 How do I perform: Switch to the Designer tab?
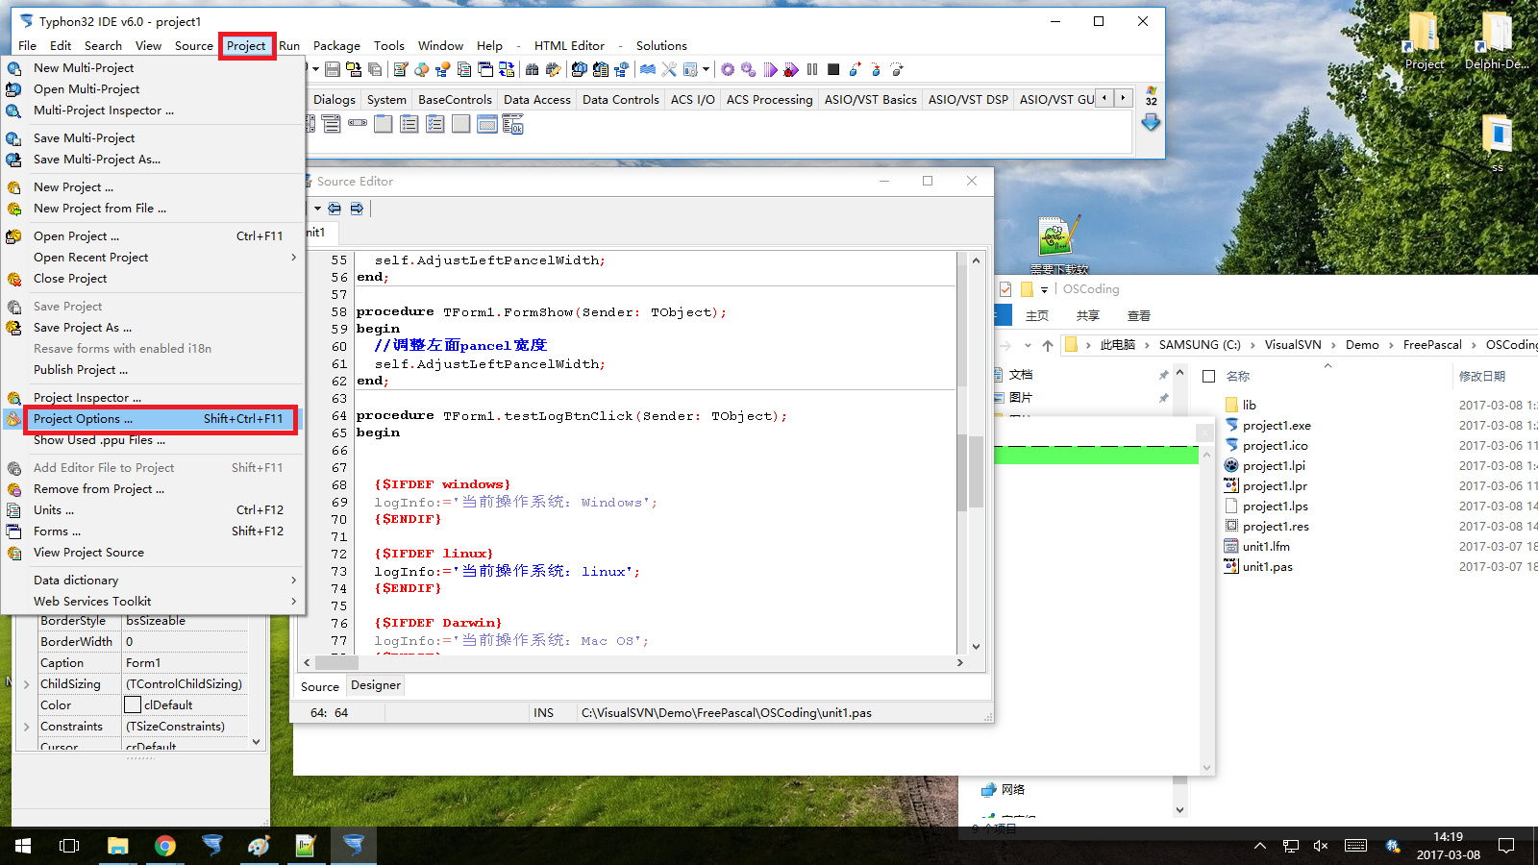[x=375, y=685]
